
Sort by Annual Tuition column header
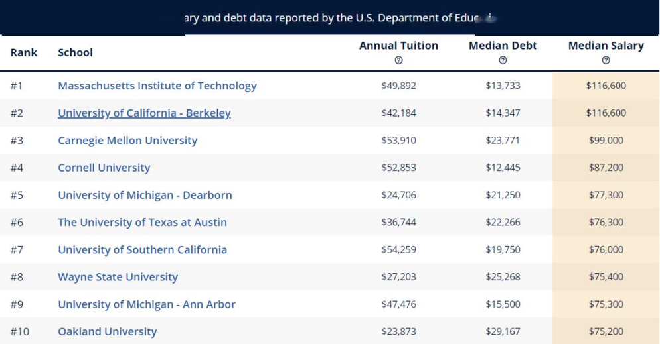(398, 46)
